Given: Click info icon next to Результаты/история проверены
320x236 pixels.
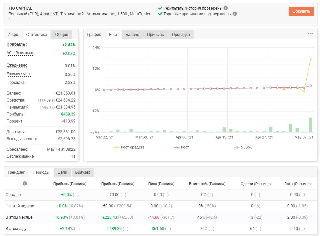Looking at the screenshot, I should click(226, 8).
